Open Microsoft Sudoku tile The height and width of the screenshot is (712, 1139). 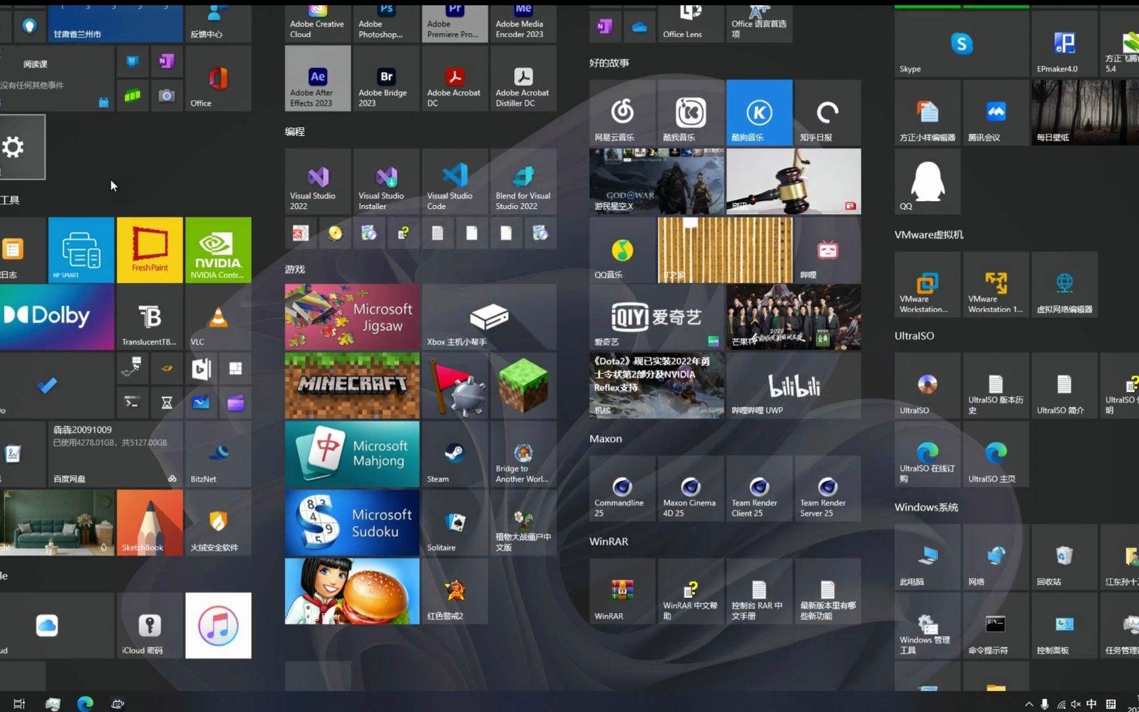coord(352,523)
